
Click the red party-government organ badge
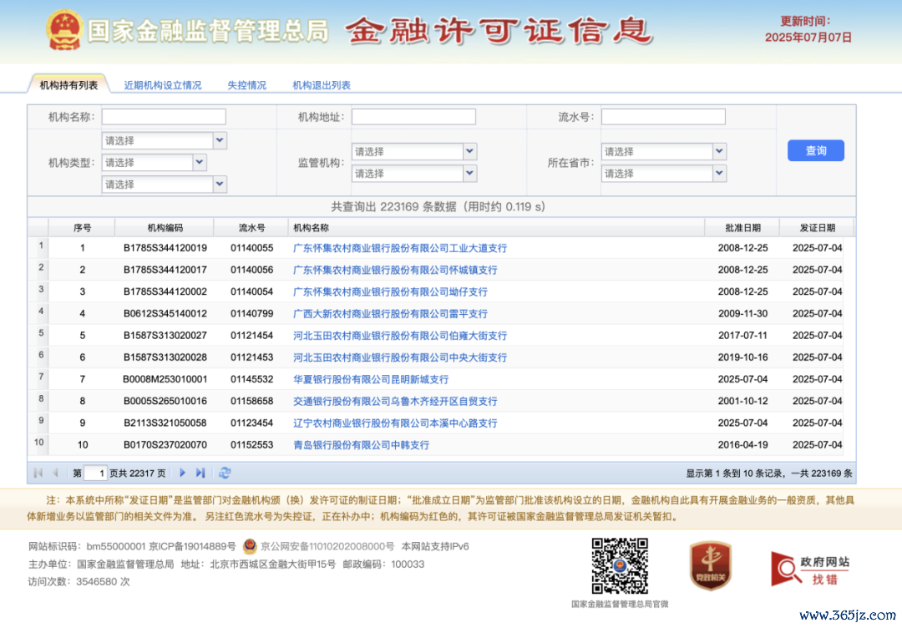pos(711,566)
